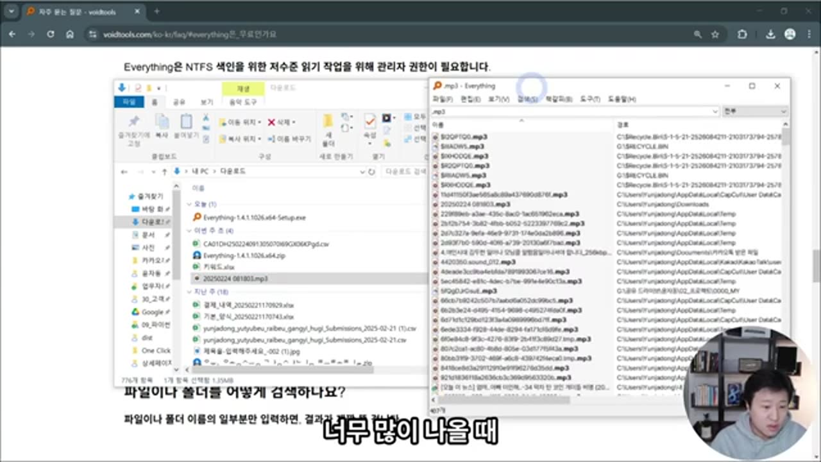Select 즐겨찾기 in Explorer navigation pane
This screenshot has width=821, height=462.
(146, 196)
